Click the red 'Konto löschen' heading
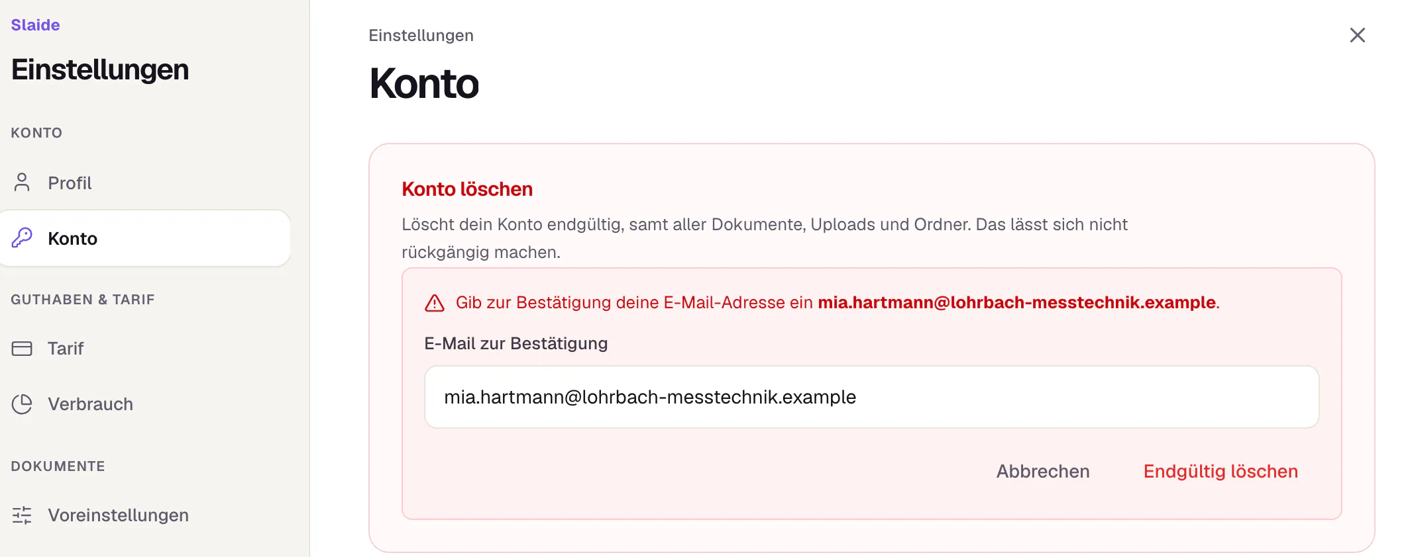The image size is (1410, 557). tap(467, 189)
